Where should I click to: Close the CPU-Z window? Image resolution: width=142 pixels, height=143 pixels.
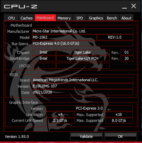click(x=133, y=6)
